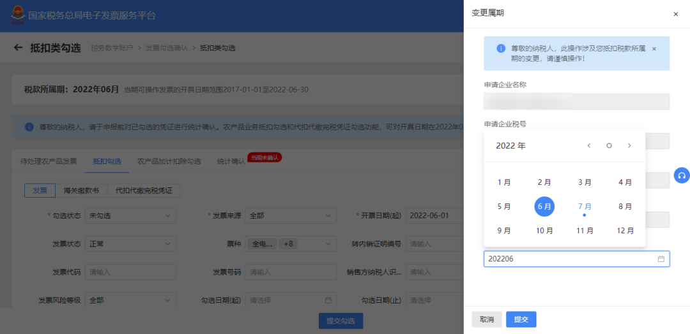The image size is (690, 334).
Task: Select the 发票 sub-tab
Action: 40,191
